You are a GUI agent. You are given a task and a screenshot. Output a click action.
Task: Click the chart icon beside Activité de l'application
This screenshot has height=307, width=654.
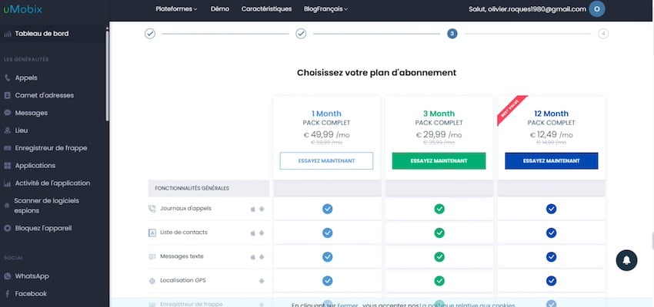coord(7,183)
